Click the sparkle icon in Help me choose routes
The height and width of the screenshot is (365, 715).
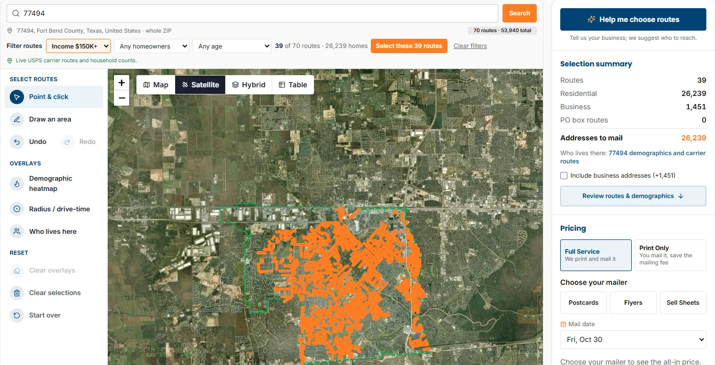(x=591, y=19)
